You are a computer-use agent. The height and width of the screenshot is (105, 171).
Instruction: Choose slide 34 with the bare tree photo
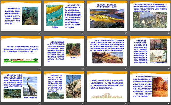(64, 87)
